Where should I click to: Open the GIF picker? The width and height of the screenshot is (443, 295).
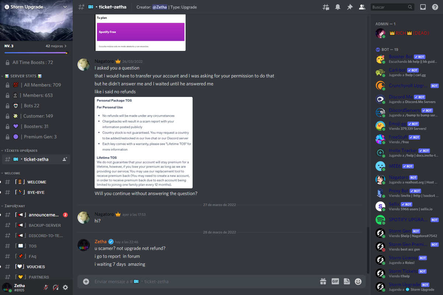(x=335, y=281)
